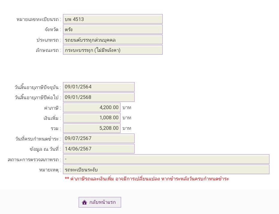Screen dimensions: 279x214
Task: Click the บาท unit next to เงินเพิ่ม
Action: point(127,118)
